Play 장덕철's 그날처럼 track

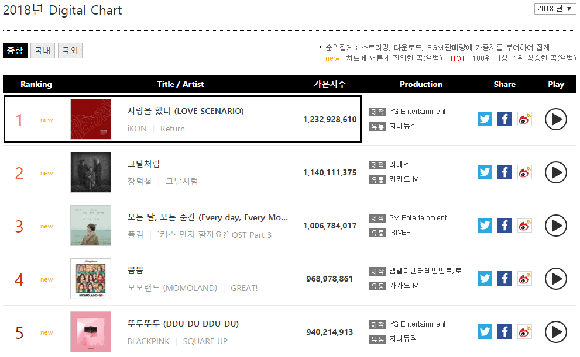click(555, 172)
